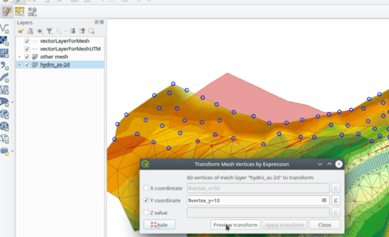Expand the hydro_as-2d layer tree

[20, 65]
